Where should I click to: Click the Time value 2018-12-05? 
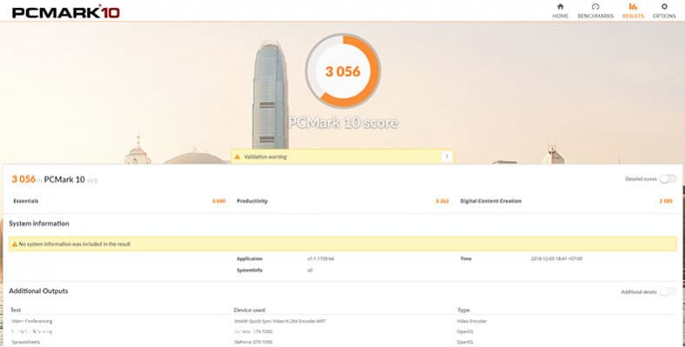(556, 259)
